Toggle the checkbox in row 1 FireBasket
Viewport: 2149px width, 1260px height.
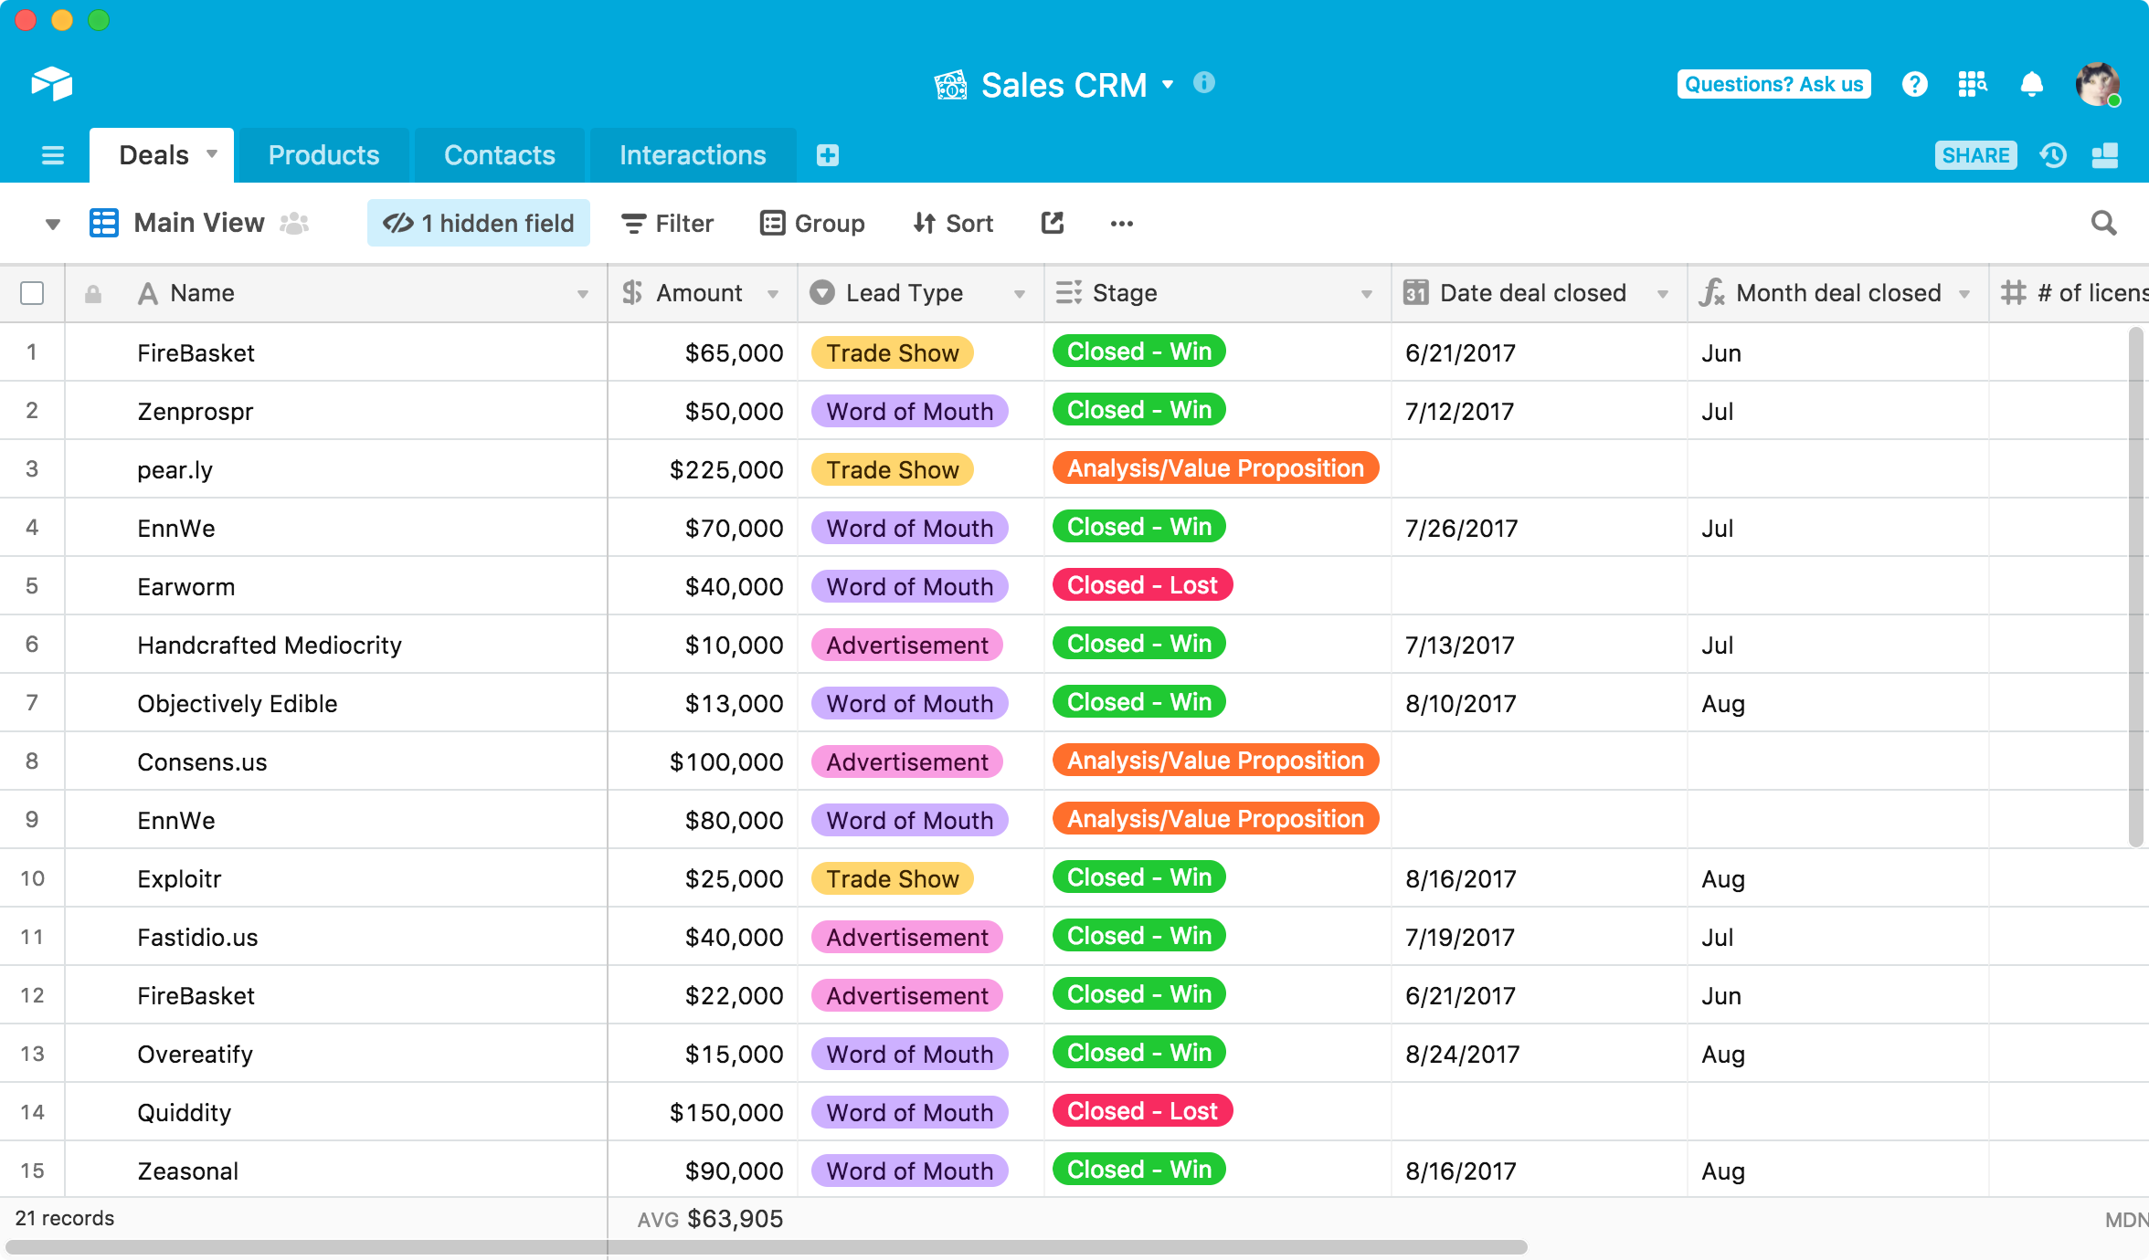pos(35,352)
